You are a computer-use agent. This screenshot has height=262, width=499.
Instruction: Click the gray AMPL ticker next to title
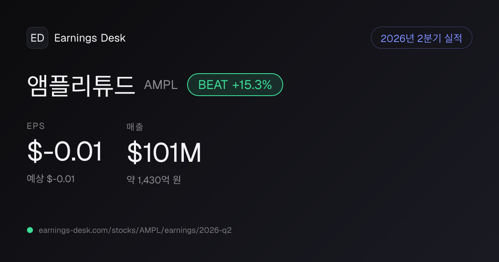161,85
